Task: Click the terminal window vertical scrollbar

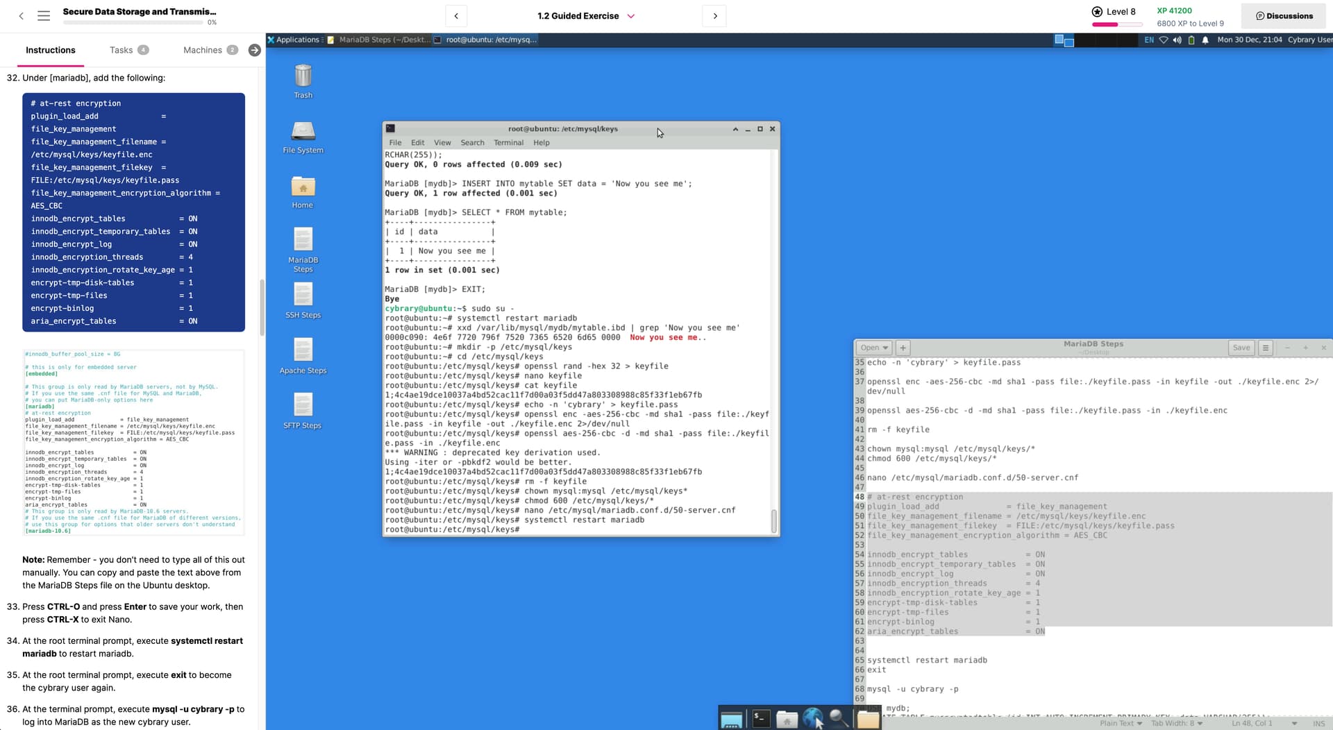Action: coord(773,520)
